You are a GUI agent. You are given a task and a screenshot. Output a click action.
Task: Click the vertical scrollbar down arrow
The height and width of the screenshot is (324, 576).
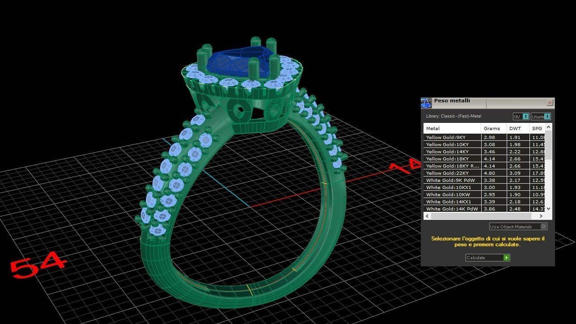[x=549, y=209]
